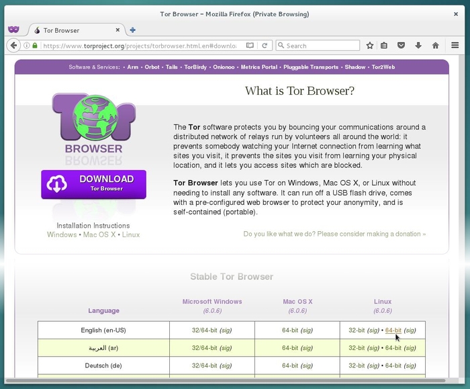Open Tor2Web link in top bar
Viewport: 470px width, 389px height.
(383, 67)
